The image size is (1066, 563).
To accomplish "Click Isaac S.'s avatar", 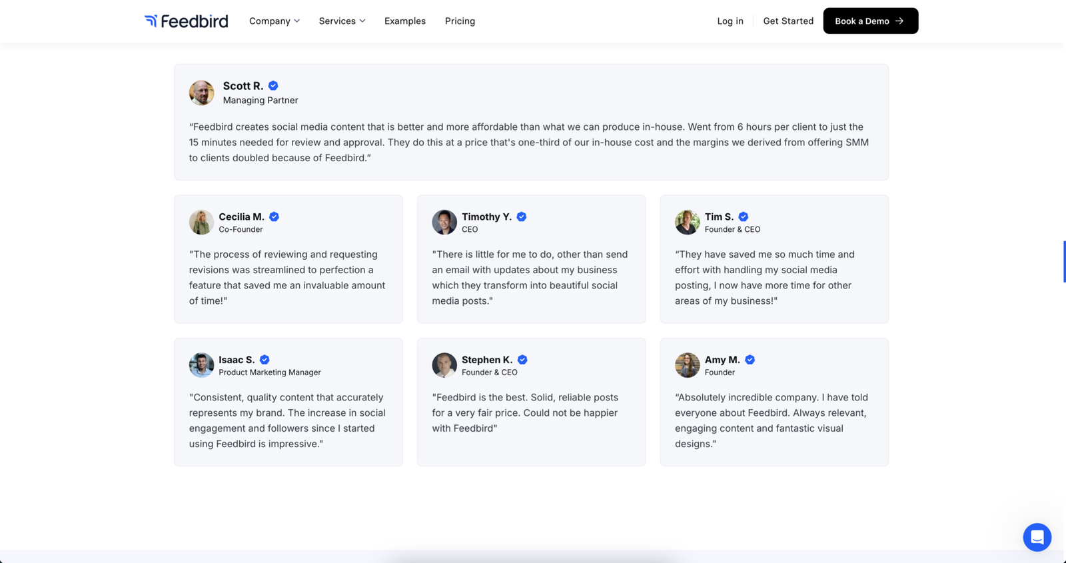I will (x=201, y=365).
